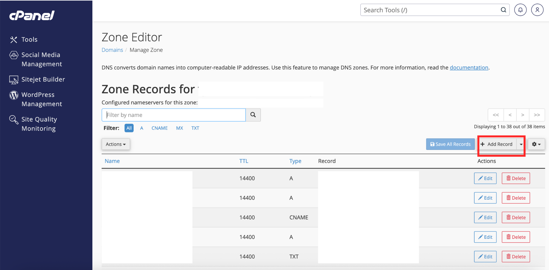Image resolution: width=549 pixels, height=270 pixels.
Task: Filter records by TXT type
Action: coord(195,128)
